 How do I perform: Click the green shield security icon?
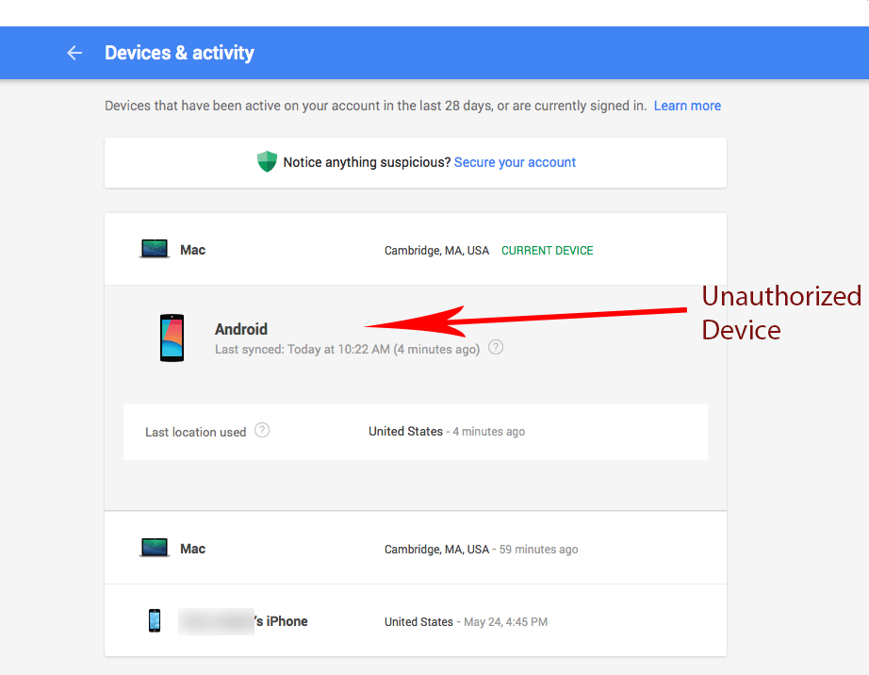pos(267,161)
